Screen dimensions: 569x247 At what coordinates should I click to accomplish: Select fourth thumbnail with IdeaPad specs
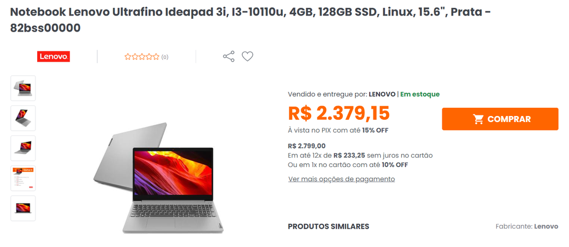pyautogui.click(x=23, y=178)
